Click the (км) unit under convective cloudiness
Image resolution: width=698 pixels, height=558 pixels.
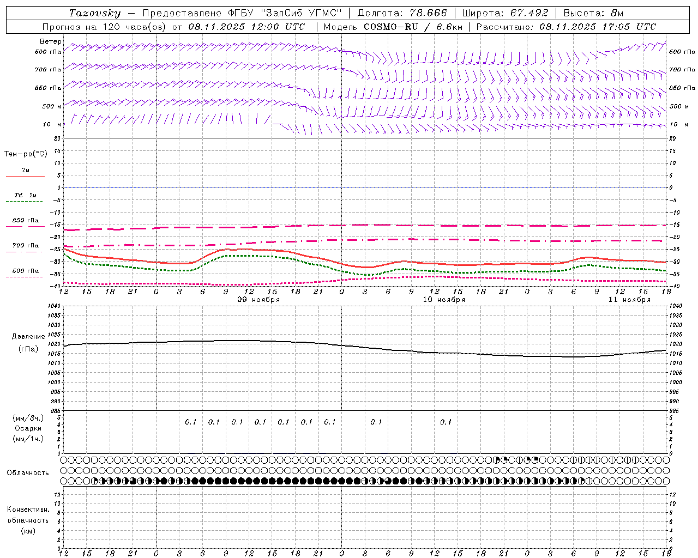tap(28, 531)
